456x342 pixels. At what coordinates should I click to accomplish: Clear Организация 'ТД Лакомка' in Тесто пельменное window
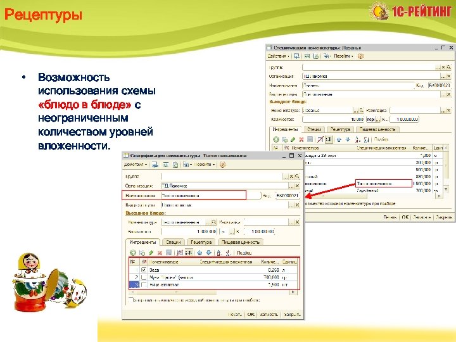[x=297, y=186]
